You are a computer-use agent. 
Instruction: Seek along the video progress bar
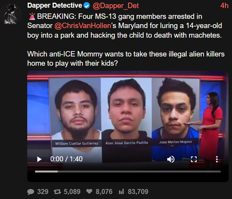point(128,171)
